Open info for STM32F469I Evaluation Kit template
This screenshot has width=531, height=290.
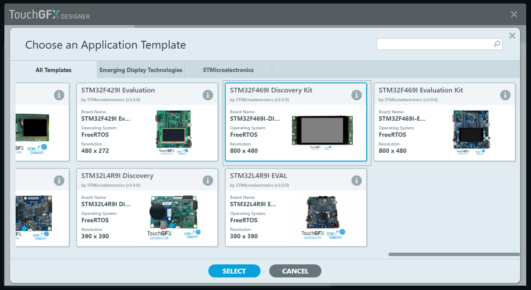[x=505, y=95]
